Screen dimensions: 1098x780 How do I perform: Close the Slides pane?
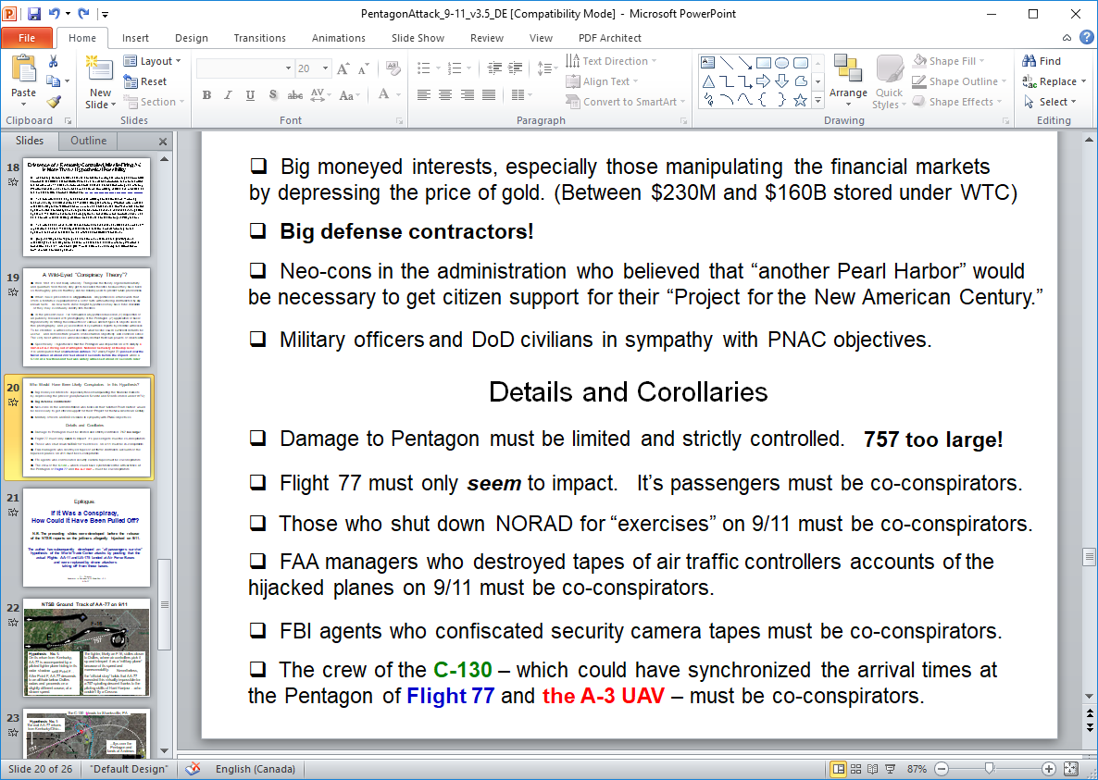click(x=162, y=142)
